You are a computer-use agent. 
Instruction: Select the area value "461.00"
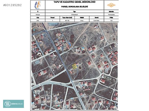(x=67, y=21)
